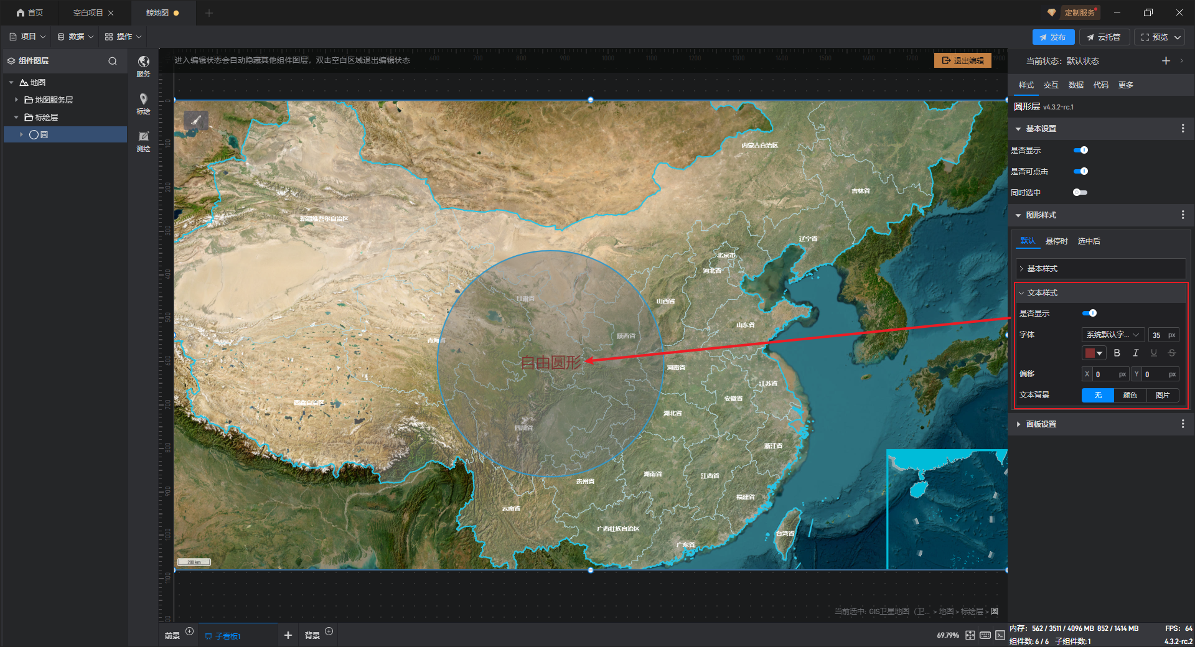Open the keyboard shortcuts icon

click(x=985, y=635)
